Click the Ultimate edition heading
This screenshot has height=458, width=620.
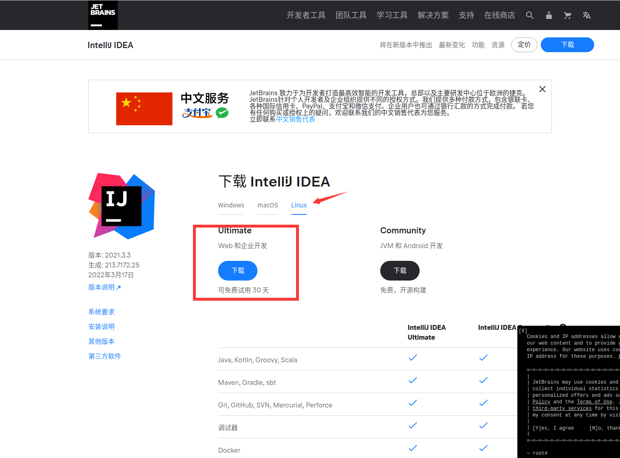coord(235,230)
